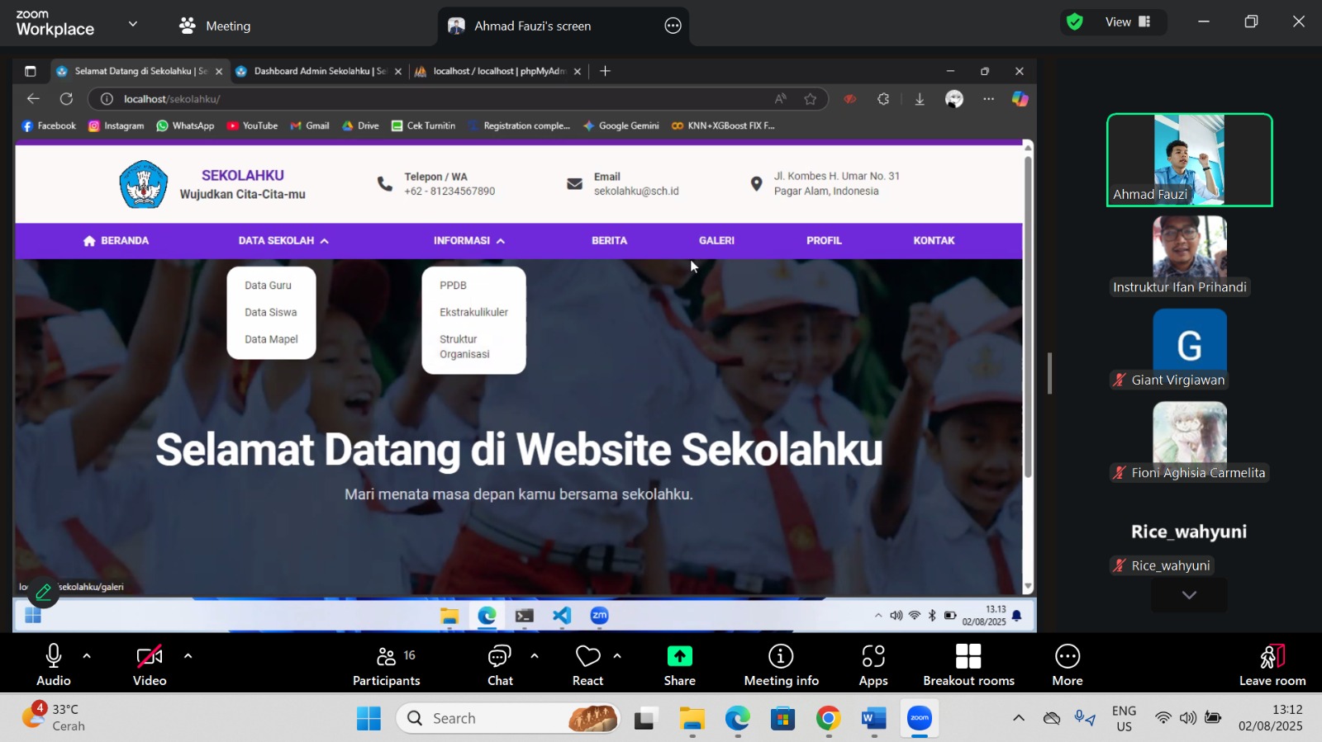The image size is (1322, 742).
Task: Open the Zoom Workplace dropdown chevron
Action: coord(132,25)
